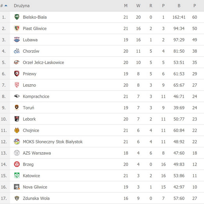Sort by the Drużyna column header
Image resolution: width=204 pixels, height=204 pixels.
point(22,6)
